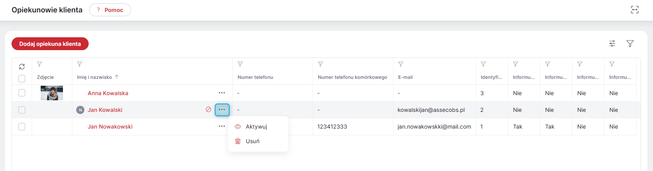
Task: Open filter for Numer telefonu komórkowego column
Action: click(x=320, y=64)
